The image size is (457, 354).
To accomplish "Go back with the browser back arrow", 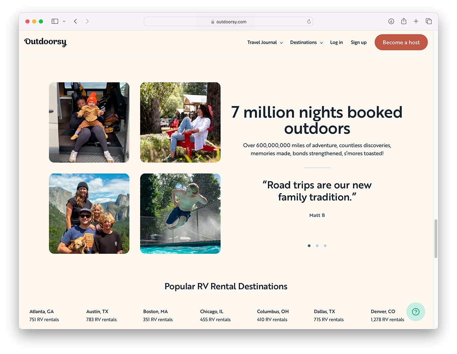I will click(75, 21).
